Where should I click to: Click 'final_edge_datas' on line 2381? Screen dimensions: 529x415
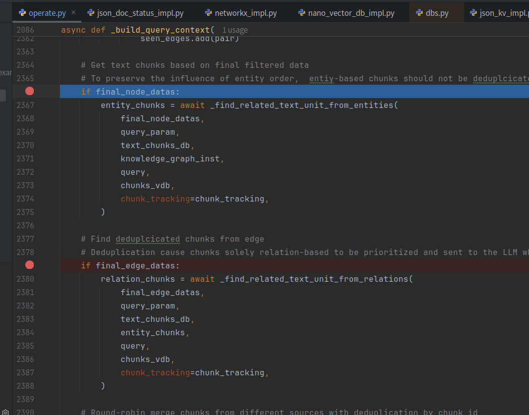160,293
